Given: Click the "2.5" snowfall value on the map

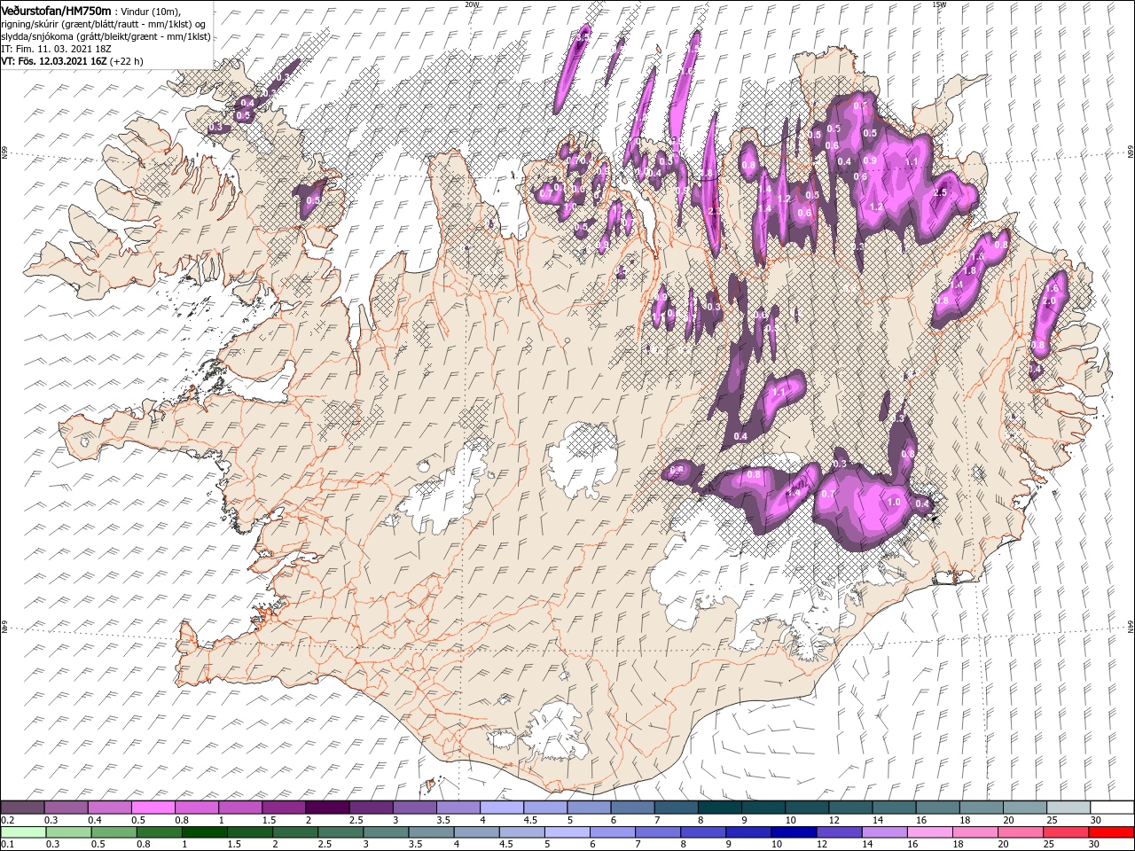Looking at the screenshot, I should click(941, 192).
